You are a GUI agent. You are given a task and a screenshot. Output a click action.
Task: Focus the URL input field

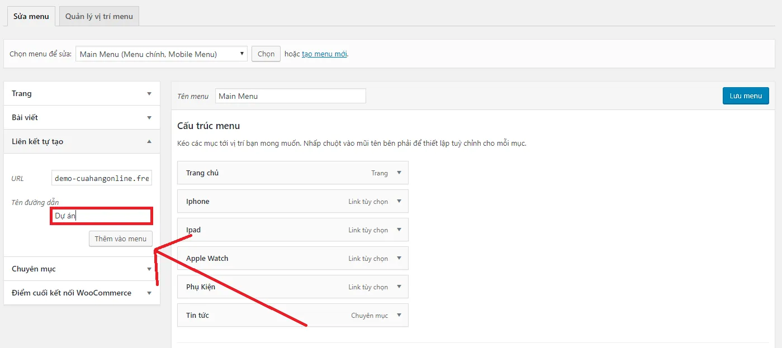point(101,178)
